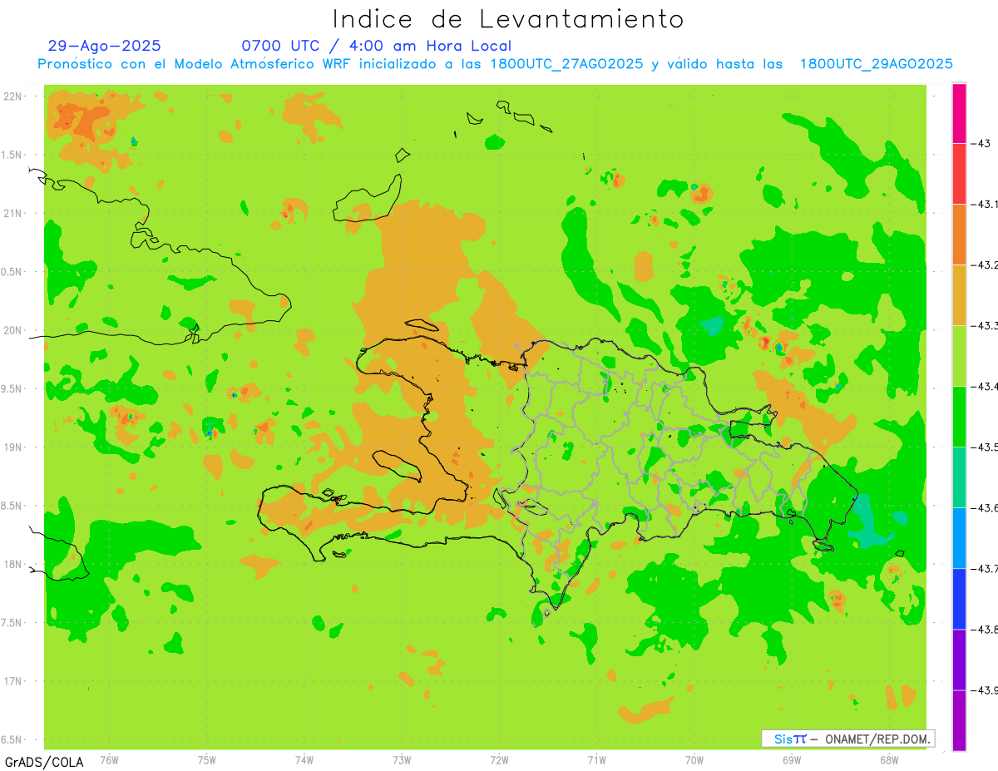
Task: Pick the purple swatch between -43.8 and -43.9
Action: click(x=959, y=660)
